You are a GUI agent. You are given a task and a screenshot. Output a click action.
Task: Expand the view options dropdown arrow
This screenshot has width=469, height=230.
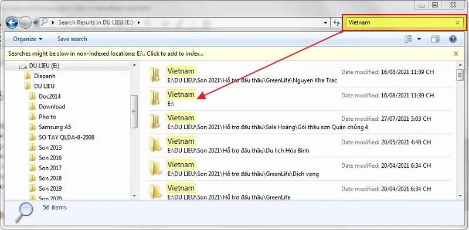coord(419,39)
